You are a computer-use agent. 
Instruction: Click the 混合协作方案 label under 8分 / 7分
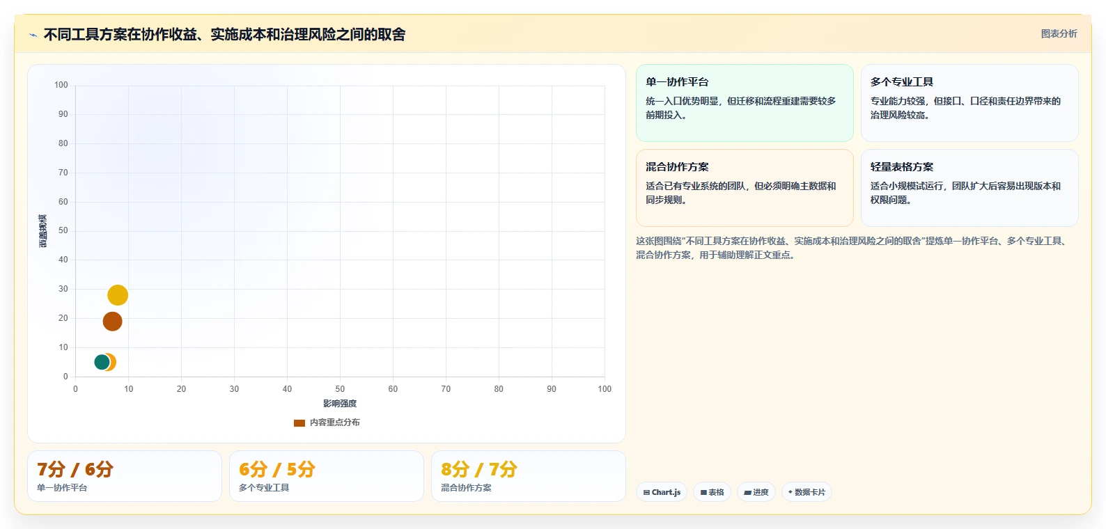pyautogui.click(x=466, y=488)
